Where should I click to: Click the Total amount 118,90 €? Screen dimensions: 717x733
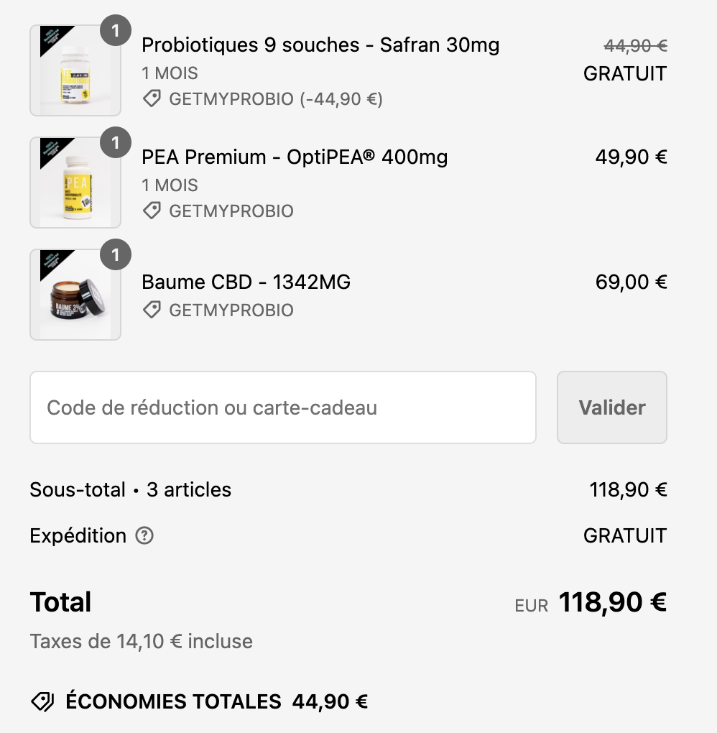[x=613, y=602]
